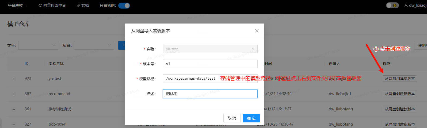Expand row 887 recommand with plus icon
This screenshot has width=427, height=128.
click(14, 94)
